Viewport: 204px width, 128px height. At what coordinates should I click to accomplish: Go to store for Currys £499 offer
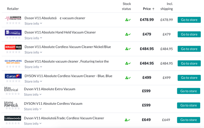[x=189, y=78]
